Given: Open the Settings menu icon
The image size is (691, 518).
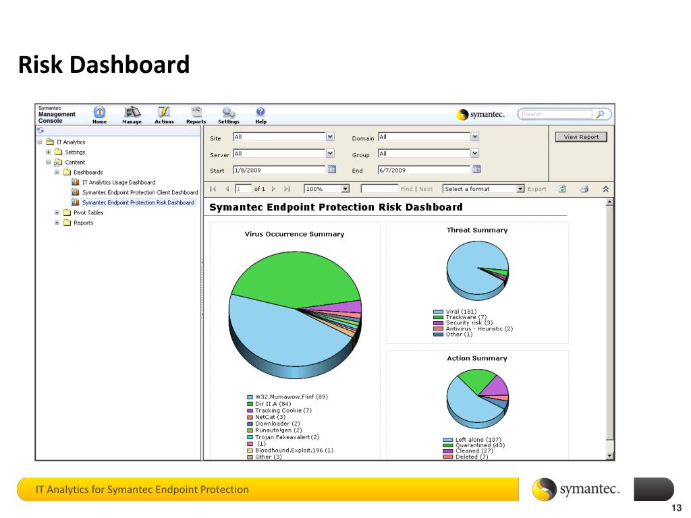Looking at the screenshot, I should pyautogui.click(x=229, y=112).
